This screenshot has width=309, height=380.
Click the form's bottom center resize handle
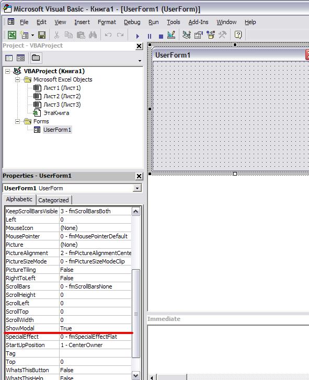click(x=235, y=174)
